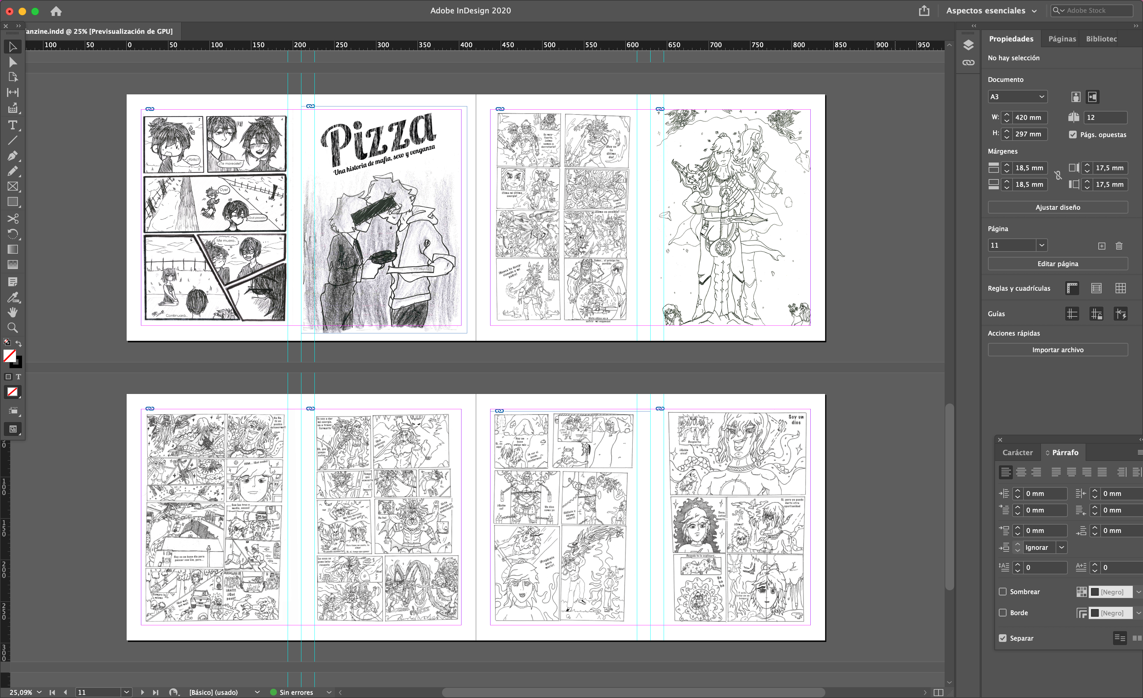Image resolution: width=1143 pixels, height=698 pixels.
Task: Click the vertical scrollbar thumb
Action: pyautogui.click(x=949, y=496)
